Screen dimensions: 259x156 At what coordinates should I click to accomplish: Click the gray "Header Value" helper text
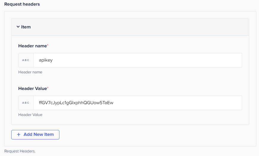30,115
